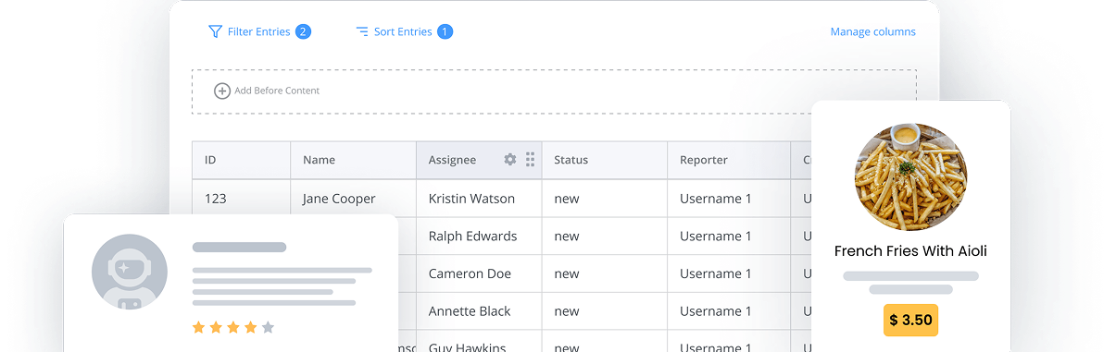Screen dimensions: 1116x352
Task: Click the sort count badge showing 1
Action: 445,31
